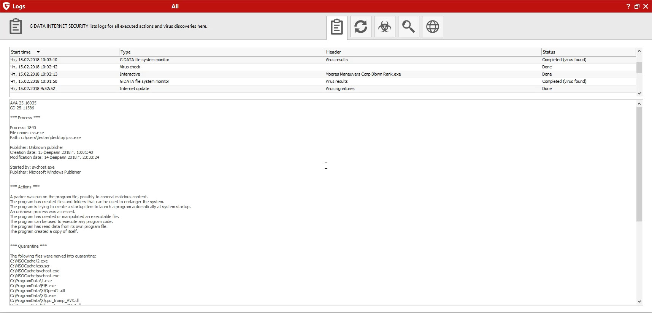Click the 'C:\ProgramData\X\X.exe' quarantine entry
Image resolution: width=652 pixels, height=313 pixels.
33,296
